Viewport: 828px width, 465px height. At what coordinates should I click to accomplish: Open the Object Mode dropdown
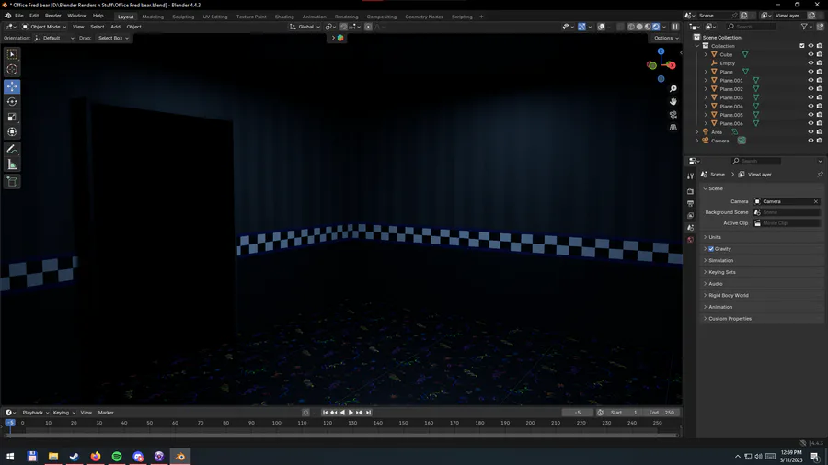(44, 27)
